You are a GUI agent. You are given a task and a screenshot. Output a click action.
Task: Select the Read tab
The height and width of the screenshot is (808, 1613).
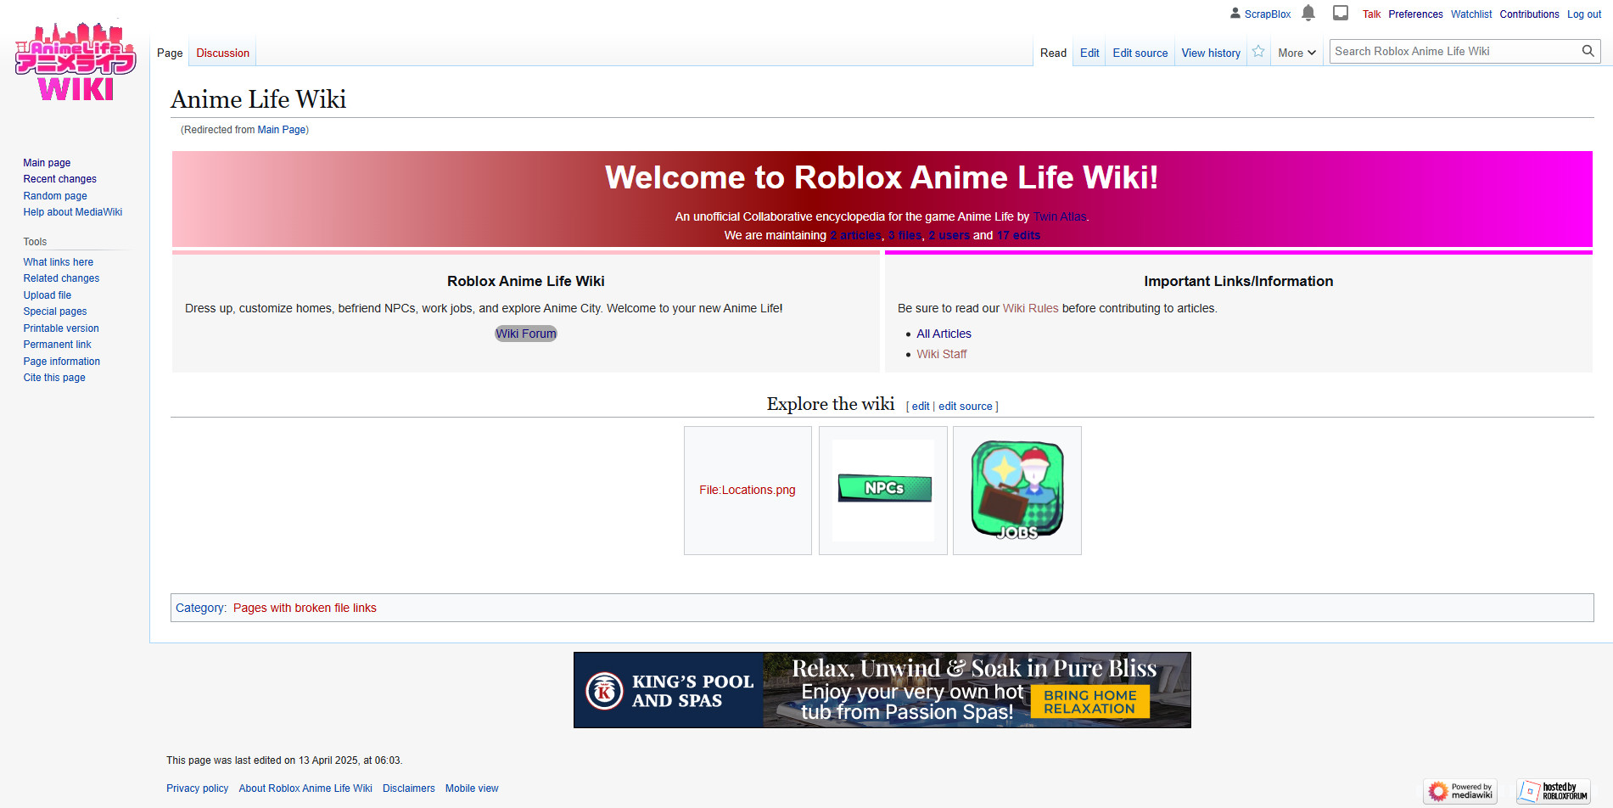[1053, 53]
